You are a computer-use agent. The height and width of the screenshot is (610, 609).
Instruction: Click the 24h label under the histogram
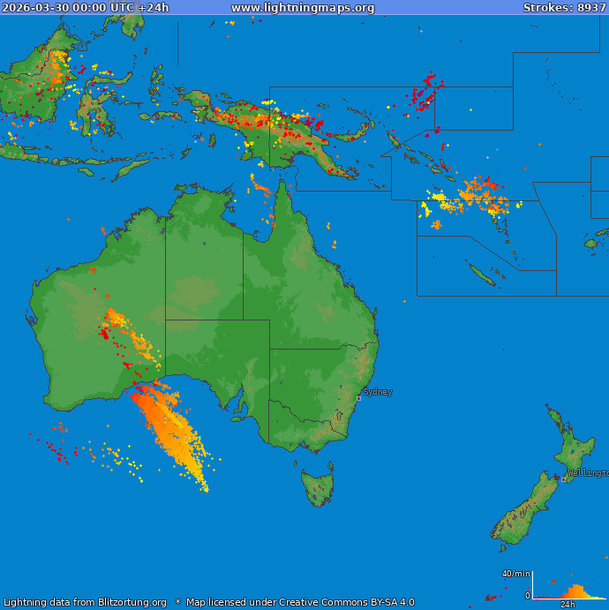pyautogui.click(x=568, y=605)
